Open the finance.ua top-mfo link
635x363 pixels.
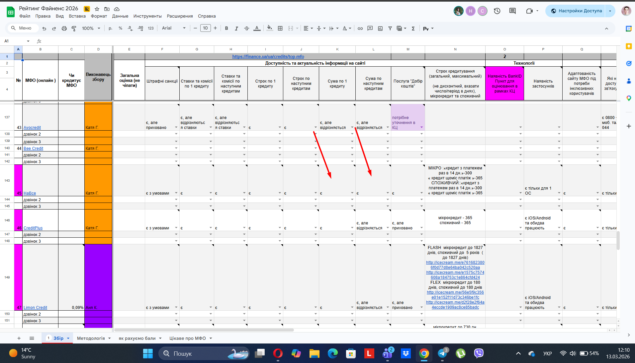[x=268, y=57]
